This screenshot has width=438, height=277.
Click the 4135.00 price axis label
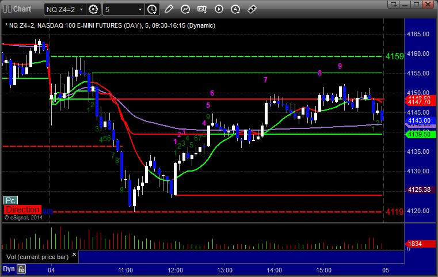418,151
